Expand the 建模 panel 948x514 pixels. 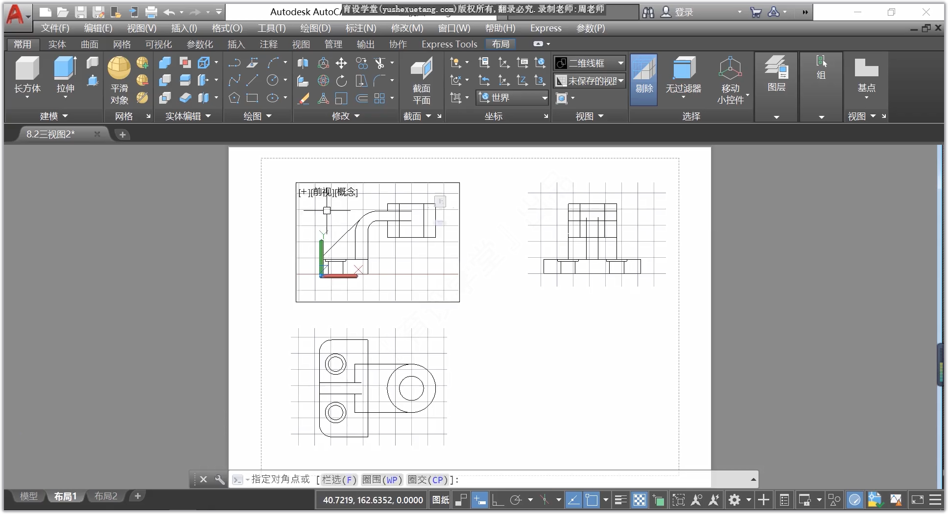tap(54, 116)
